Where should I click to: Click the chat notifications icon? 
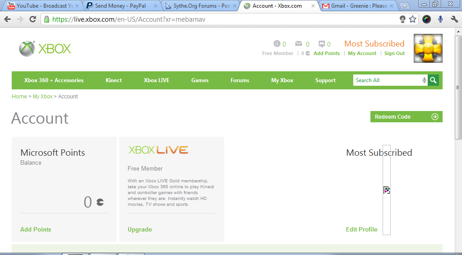(322, 44)
